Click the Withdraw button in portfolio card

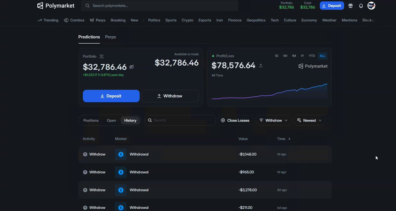click(x=170, y=96)
